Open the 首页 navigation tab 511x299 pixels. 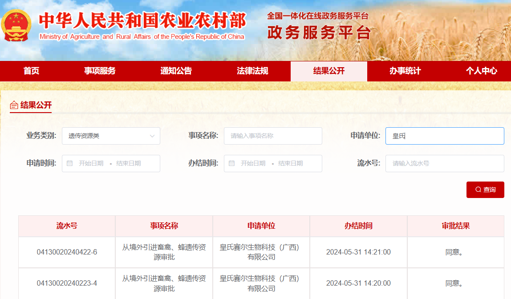click(x=31, y=71)
